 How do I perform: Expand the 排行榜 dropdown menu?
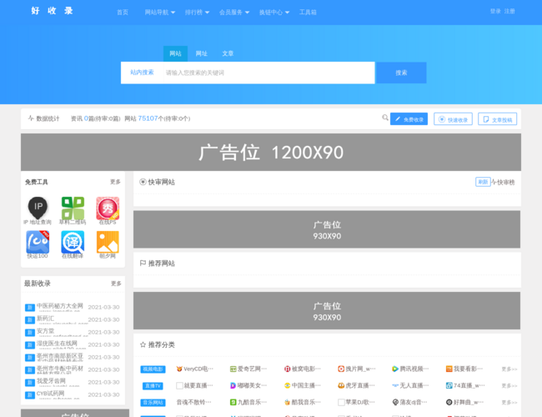[x=197, y=13]
